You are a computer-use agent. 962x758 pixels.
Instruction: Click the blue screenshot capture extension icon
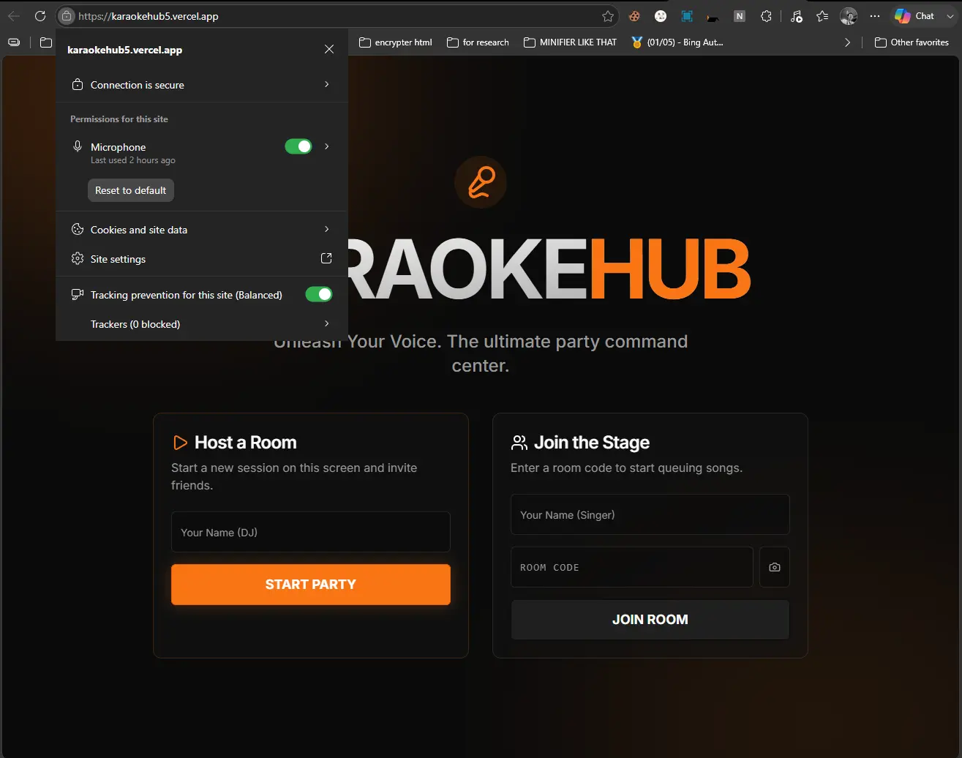(687, 16)
